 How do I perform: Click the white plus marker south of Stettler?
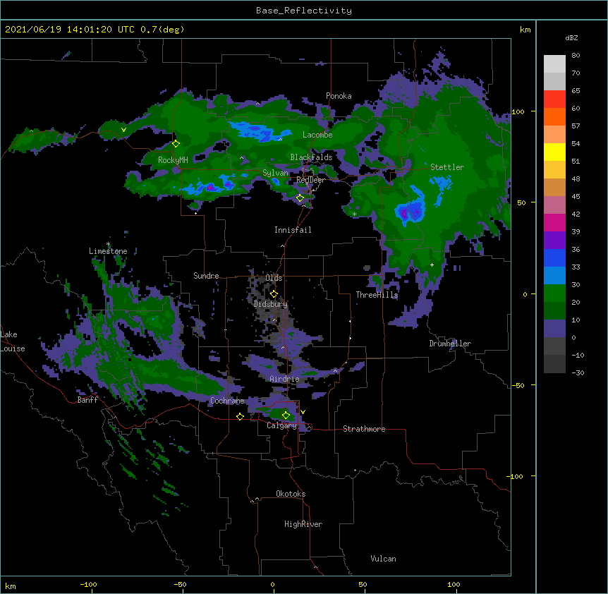pyautogui.click(x=432, y=265)
